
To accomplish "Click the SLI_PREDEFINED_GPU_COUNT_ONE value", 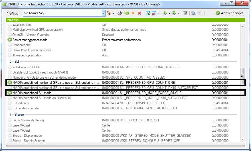I will pyautogui.click(x=147, y=83).
